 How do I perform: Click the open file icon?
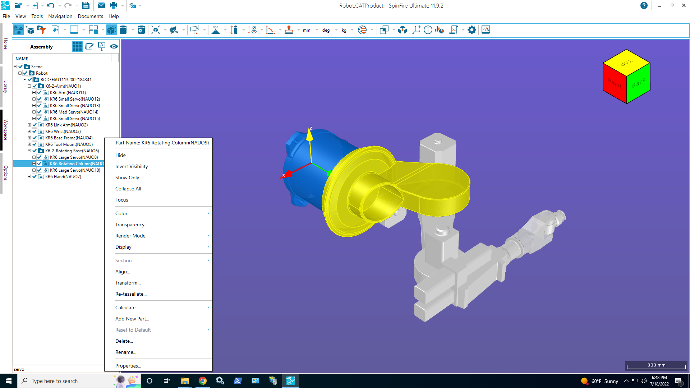(18, 5)
